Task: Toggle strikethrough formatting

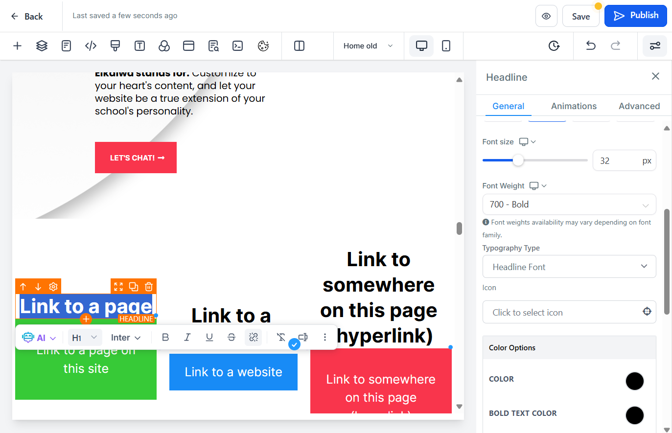Action: 232,337
